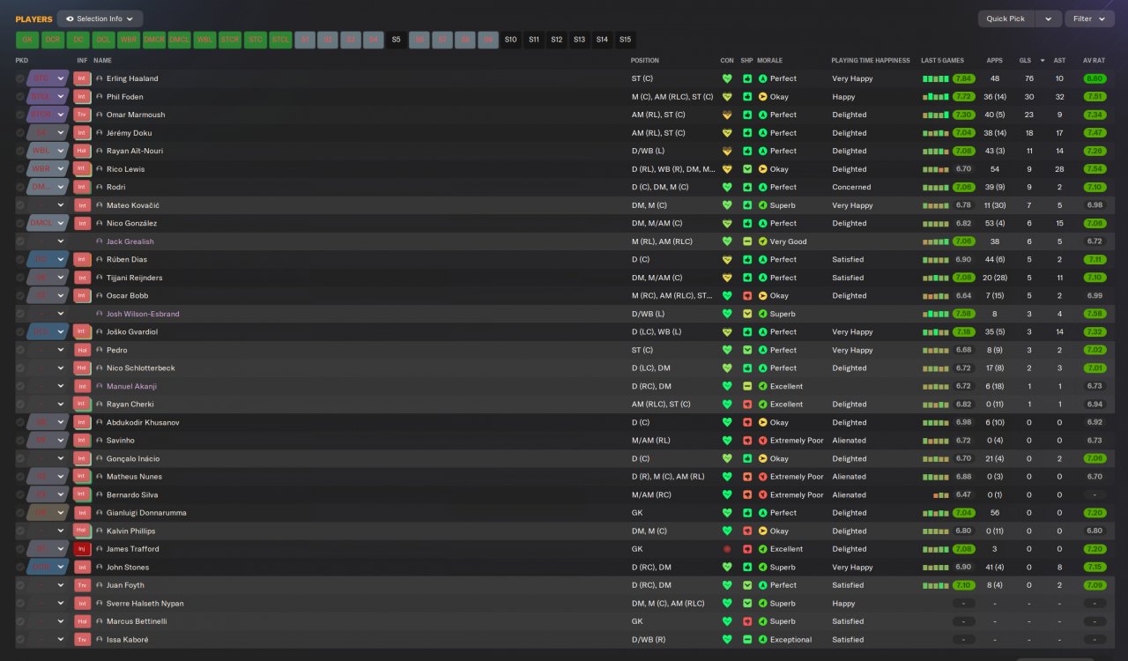The width and height of the screenshot is (1128, 661).
Task: Click Phil Foden's match sharpness icon
Action: 747,97
